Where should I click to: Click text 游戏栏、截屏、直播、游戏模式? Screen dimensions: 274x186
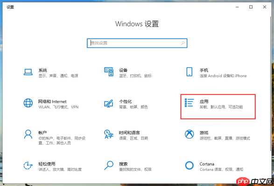pyautogui.click(x=225, y=138)
